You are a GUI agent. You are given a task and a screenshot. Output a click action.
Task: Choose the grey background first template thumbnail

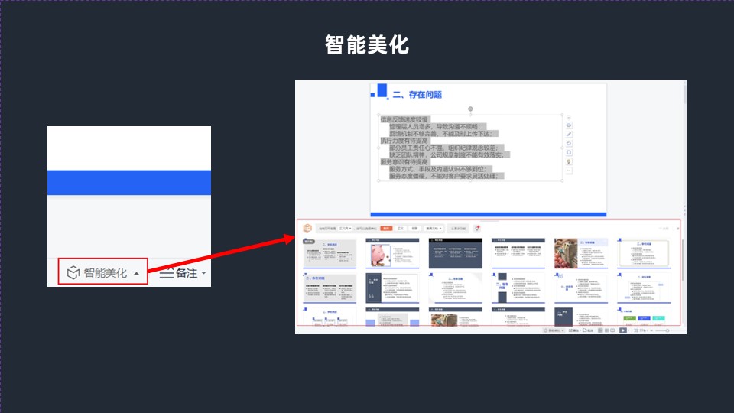(x=330, y=253)
